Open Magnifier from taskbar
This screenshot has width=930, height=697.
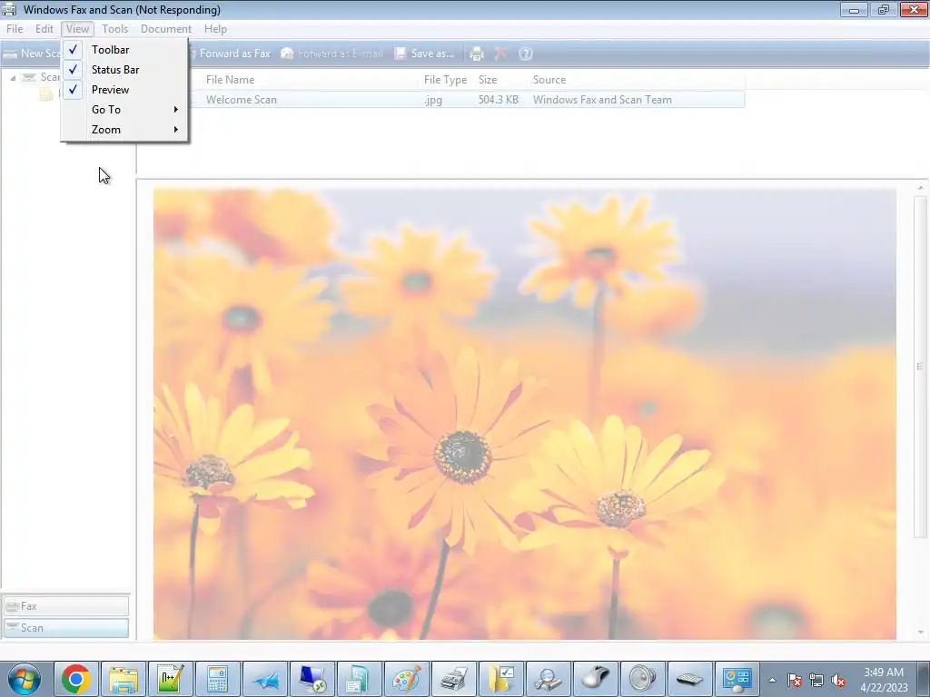pos(548,679)
